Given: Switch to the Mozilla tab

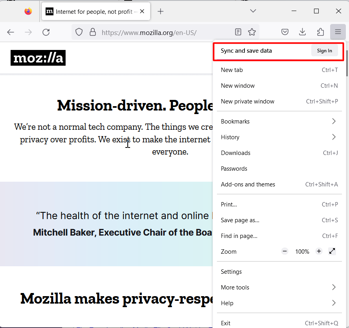Looking at the screenshot, I should [90, 11].
